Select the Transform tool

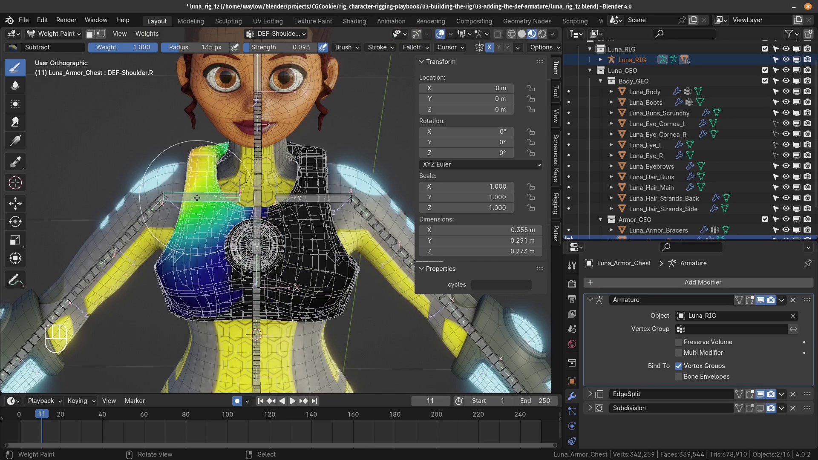[15, 258]
